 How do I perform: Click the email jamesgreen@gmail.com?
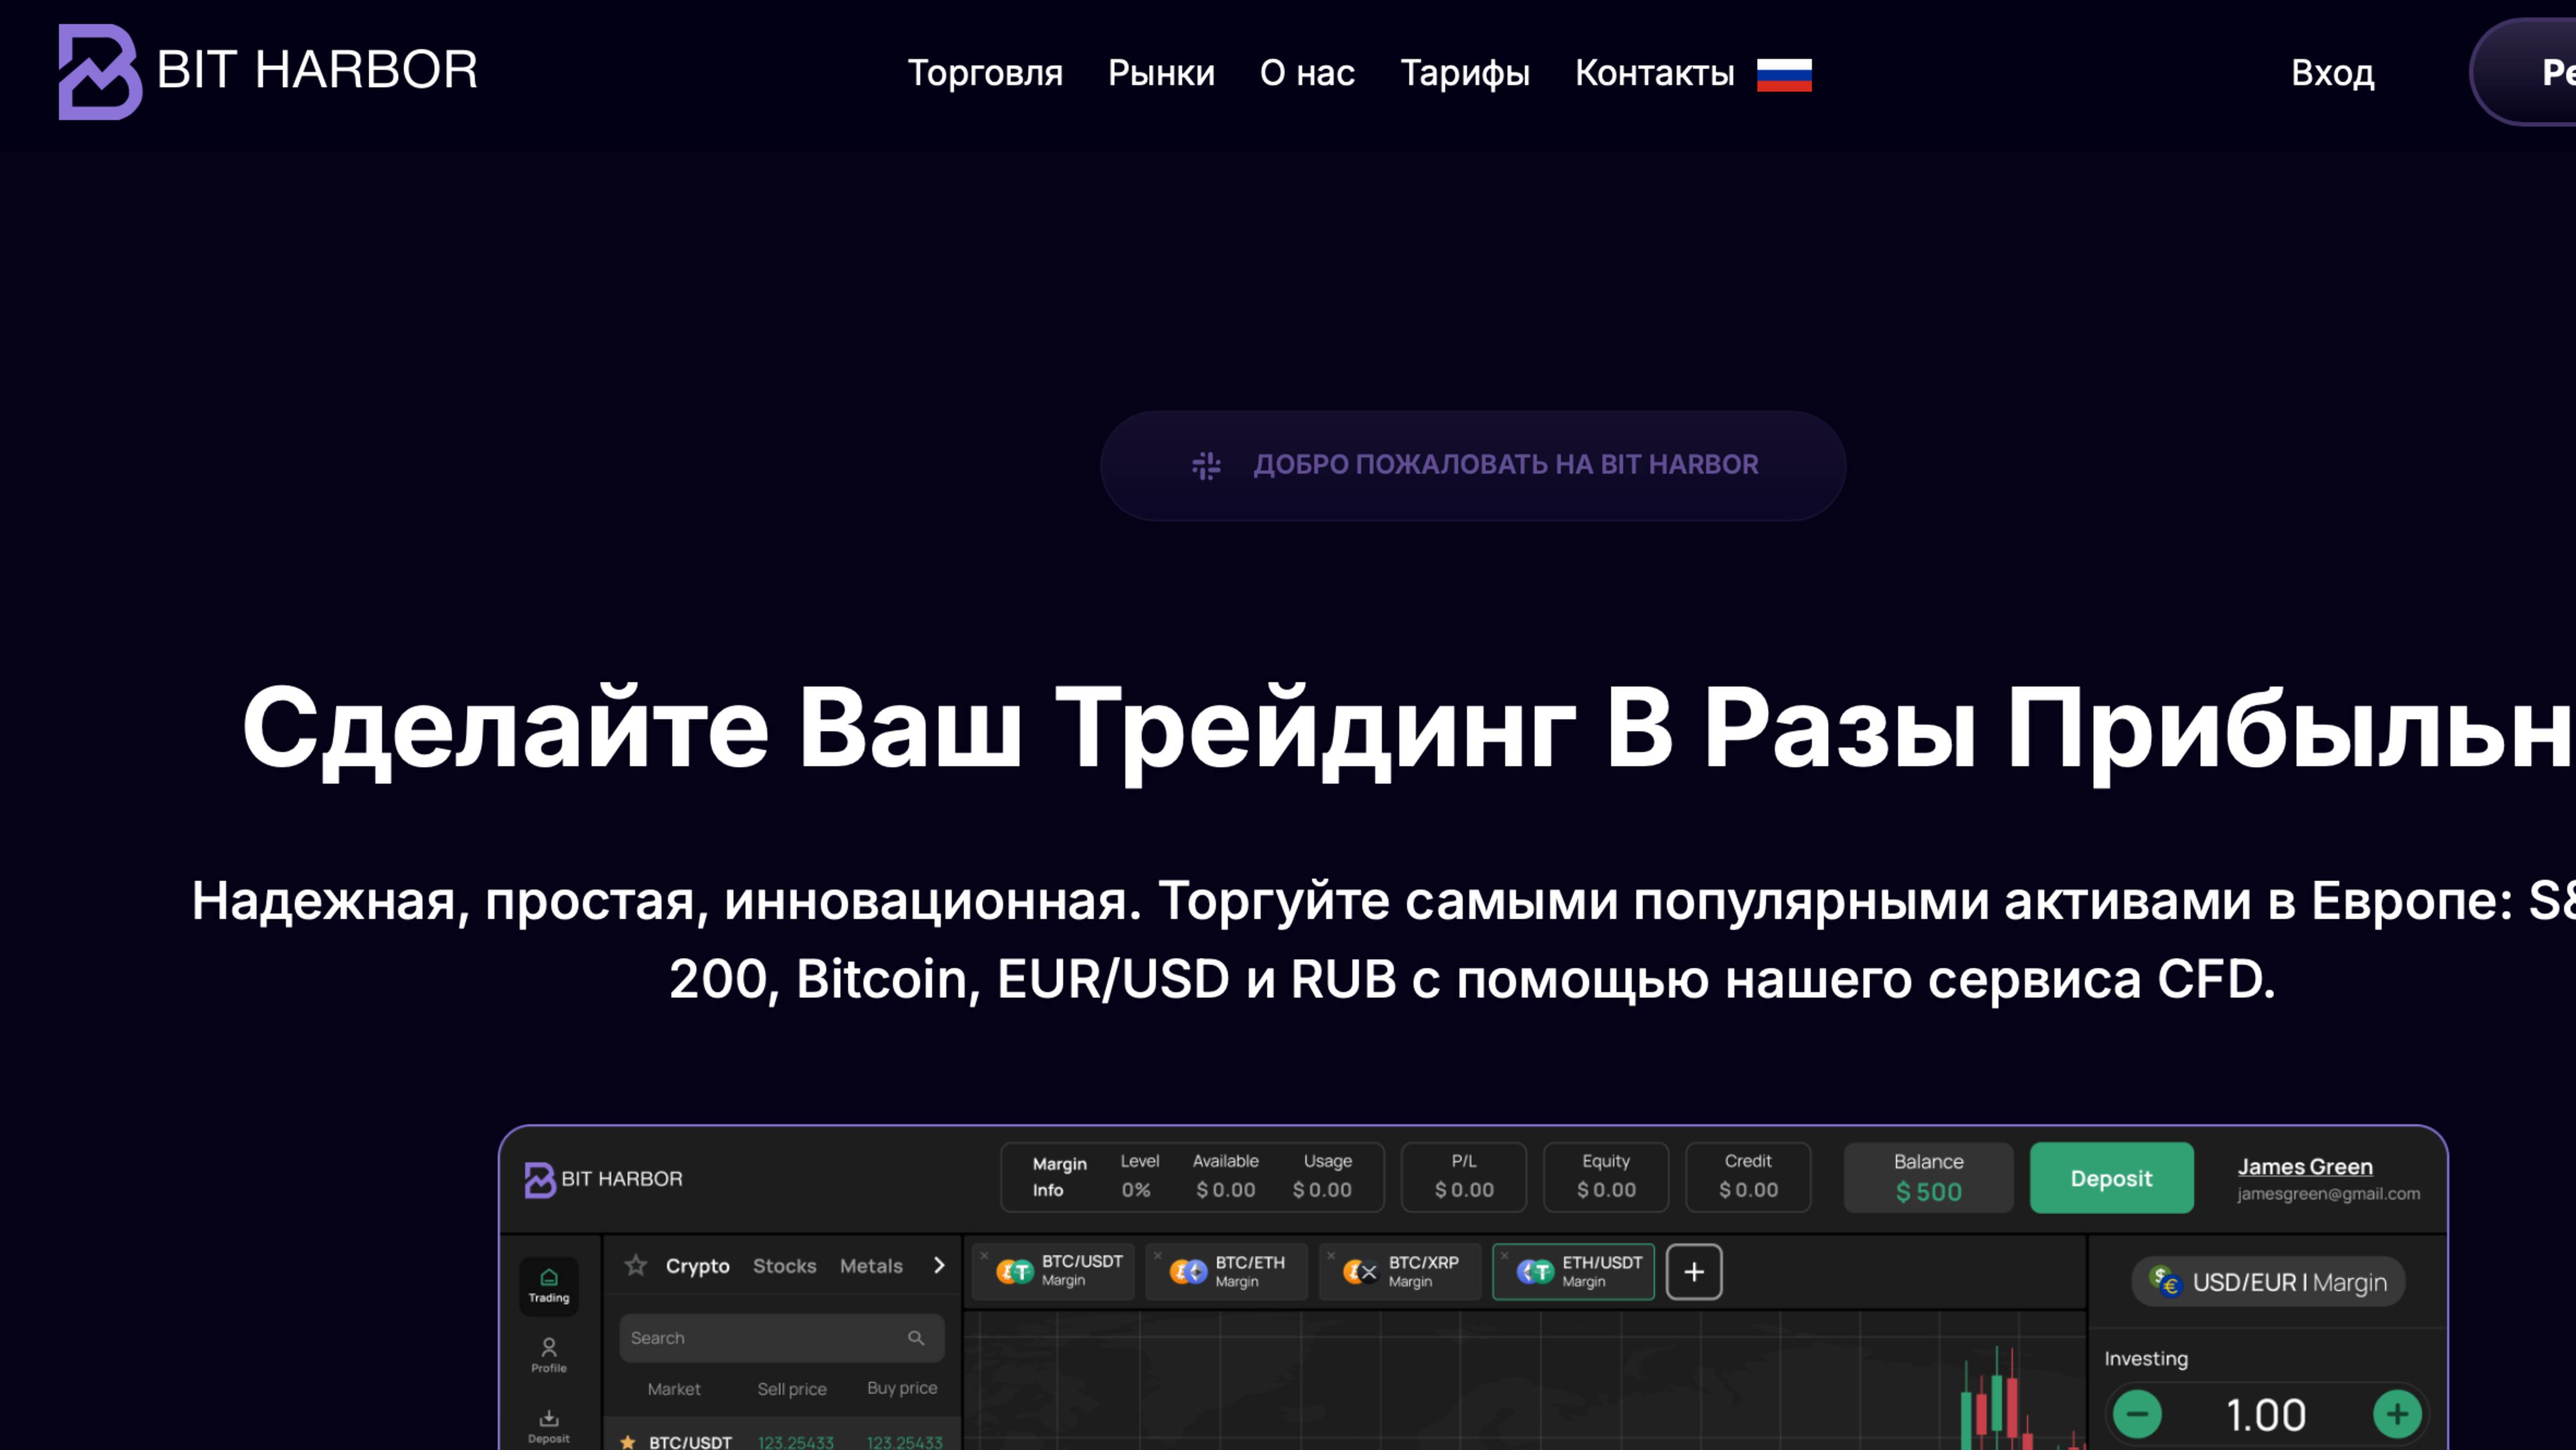pos(2329,1194)
